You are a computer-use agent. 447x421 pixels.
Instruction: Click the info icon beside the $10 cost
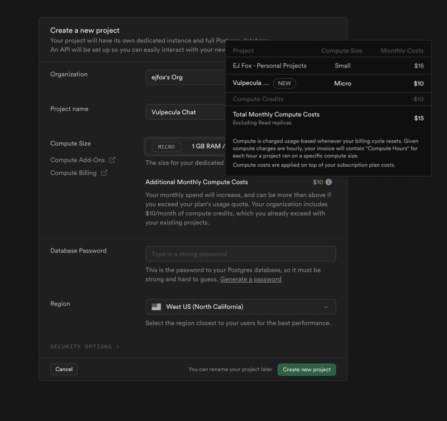[329, 182]
